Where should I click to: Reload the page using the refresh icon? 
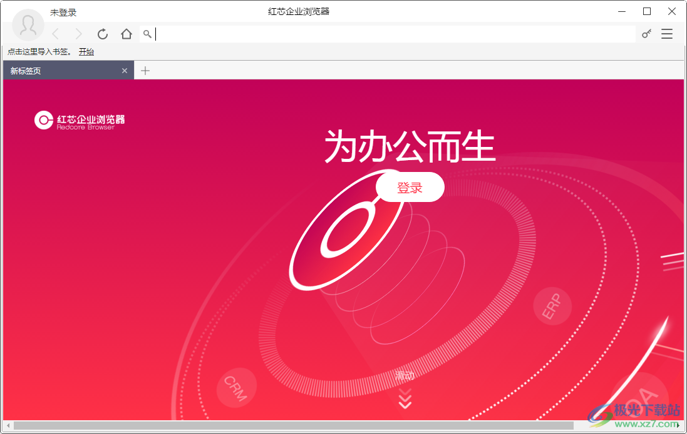coord(102,34)
